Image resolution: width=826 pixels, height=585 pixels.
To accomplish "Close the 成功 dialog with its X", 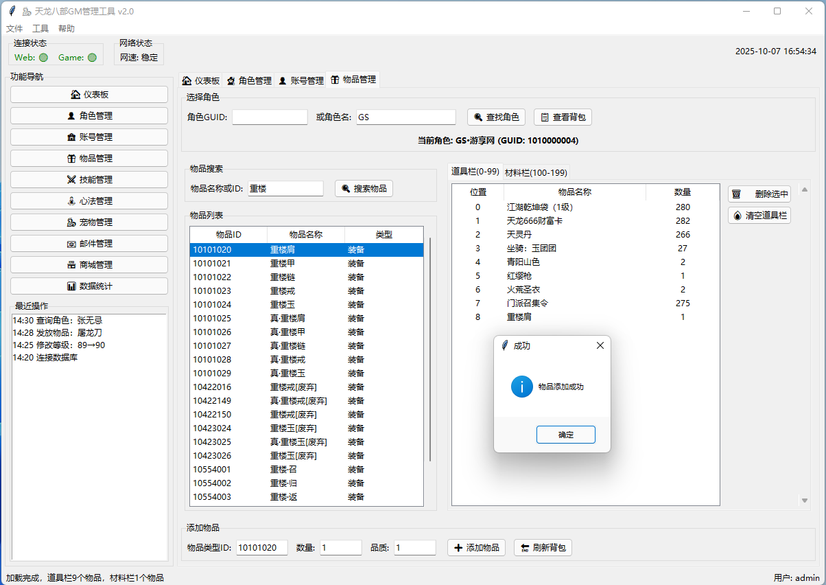I will pos(600,346).
